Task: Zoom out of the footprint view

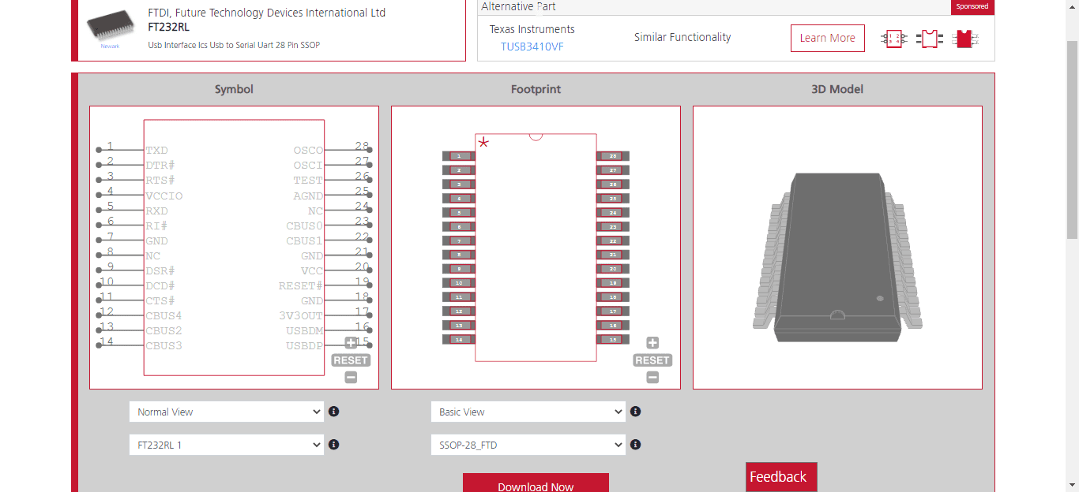Action: coord(652,378)
